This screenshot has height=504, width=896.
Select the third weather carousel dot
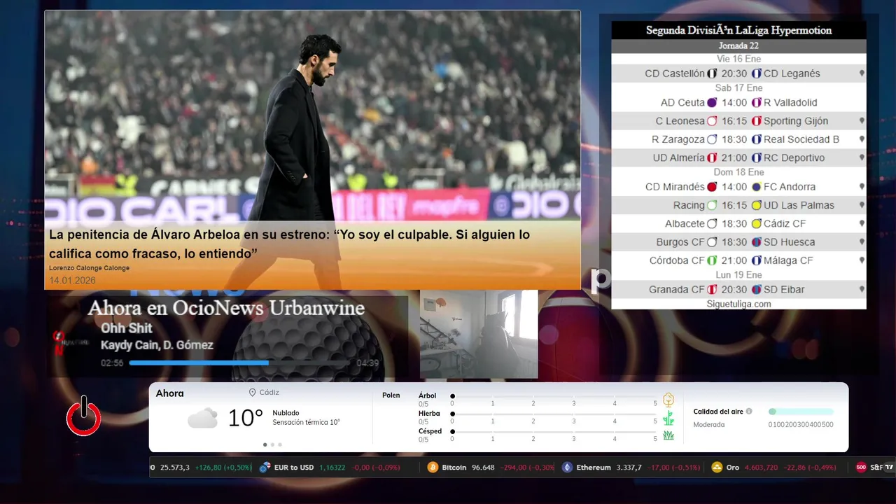point(280,444)
